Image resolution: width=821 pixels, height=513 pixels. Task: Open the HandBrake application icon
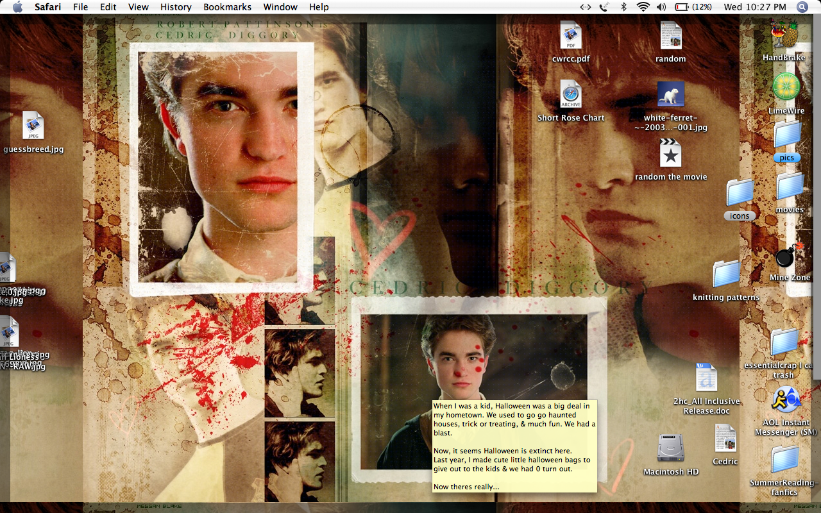point(784,34)
